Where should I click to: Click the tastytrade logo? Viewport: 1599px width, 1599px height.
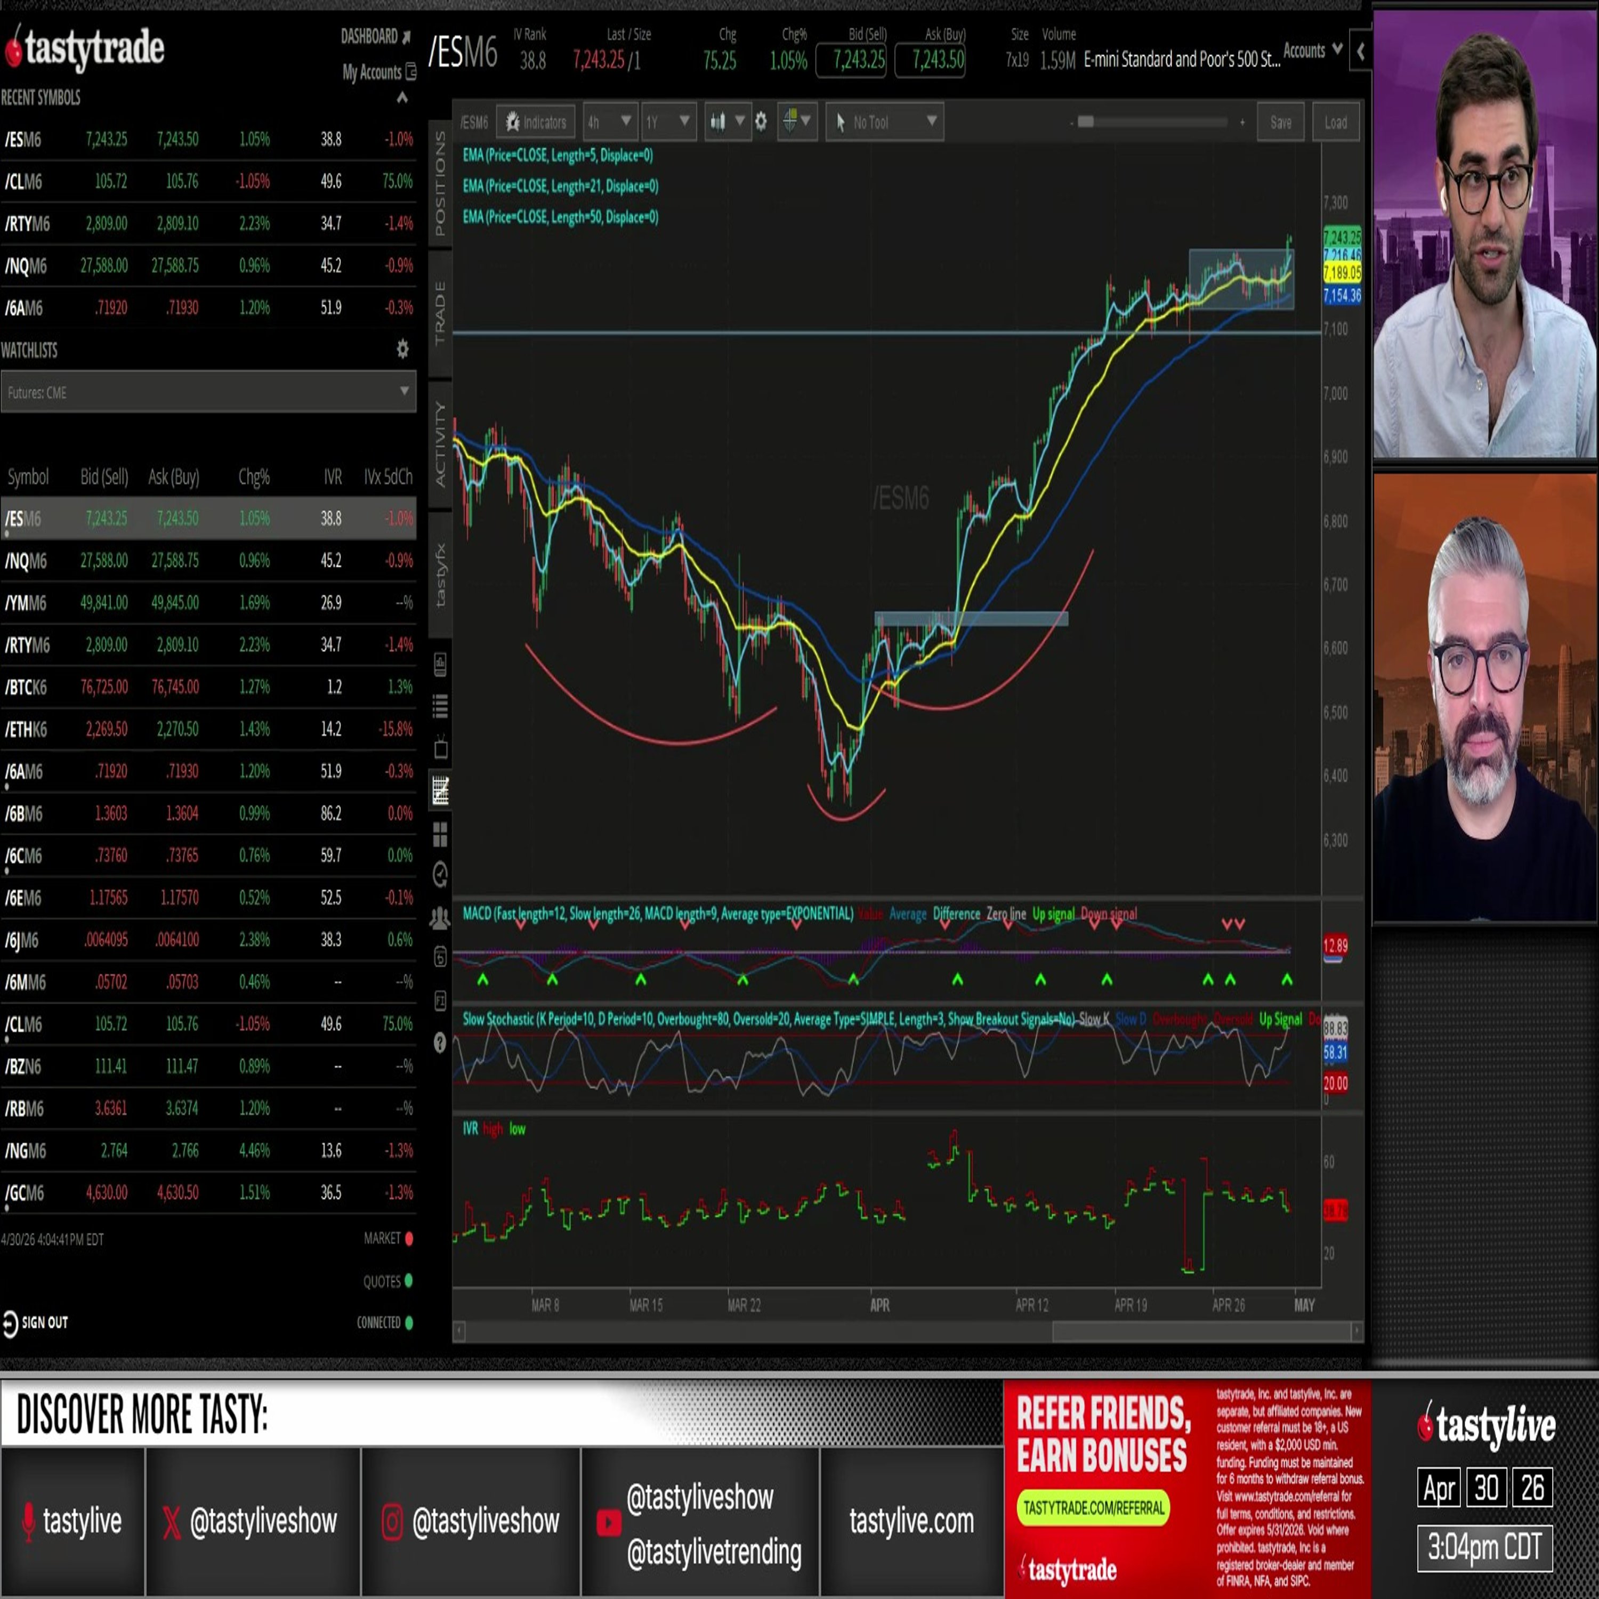[x=84, y=49]
